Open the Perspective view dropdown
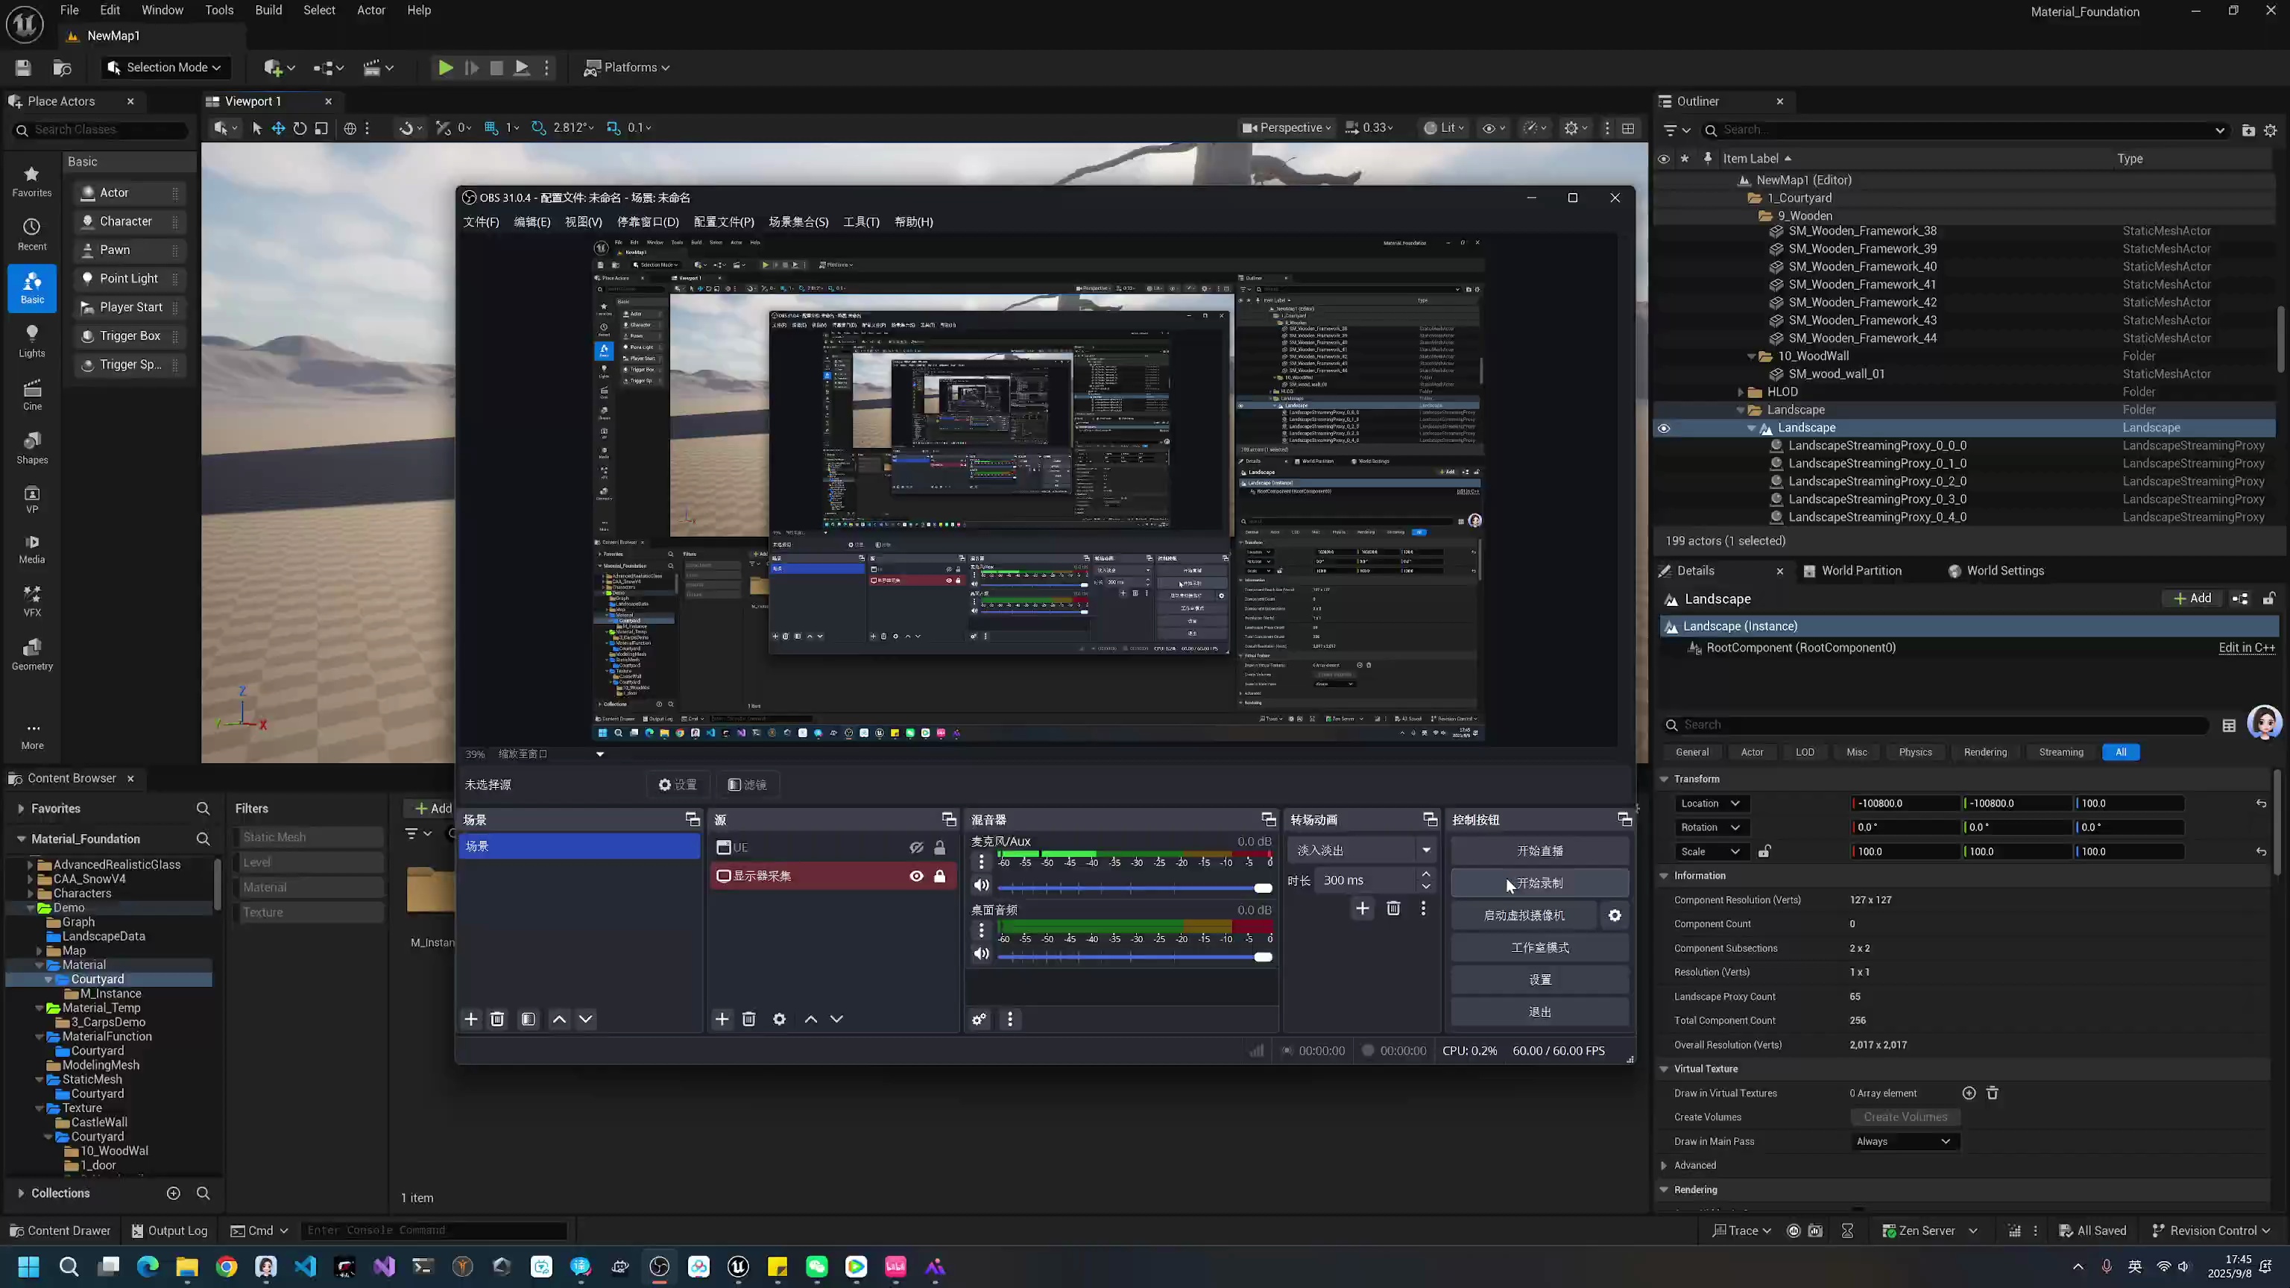Screen dimensions: 2290x1288 1285,128
